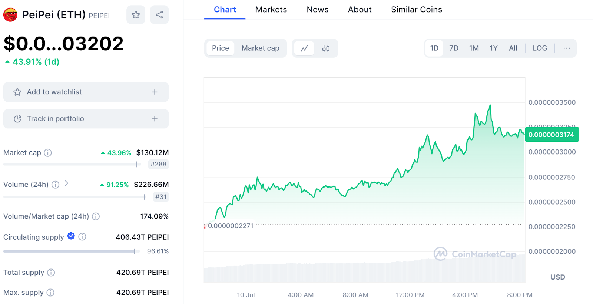
Task: Click the #31 volume rank badge
Action: [161, 197]
